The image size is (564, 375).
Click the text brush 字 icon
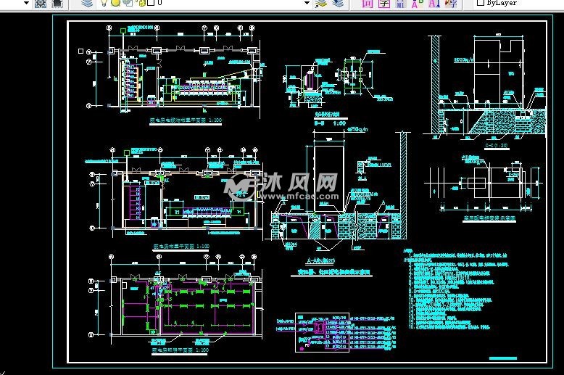point(451,3)
